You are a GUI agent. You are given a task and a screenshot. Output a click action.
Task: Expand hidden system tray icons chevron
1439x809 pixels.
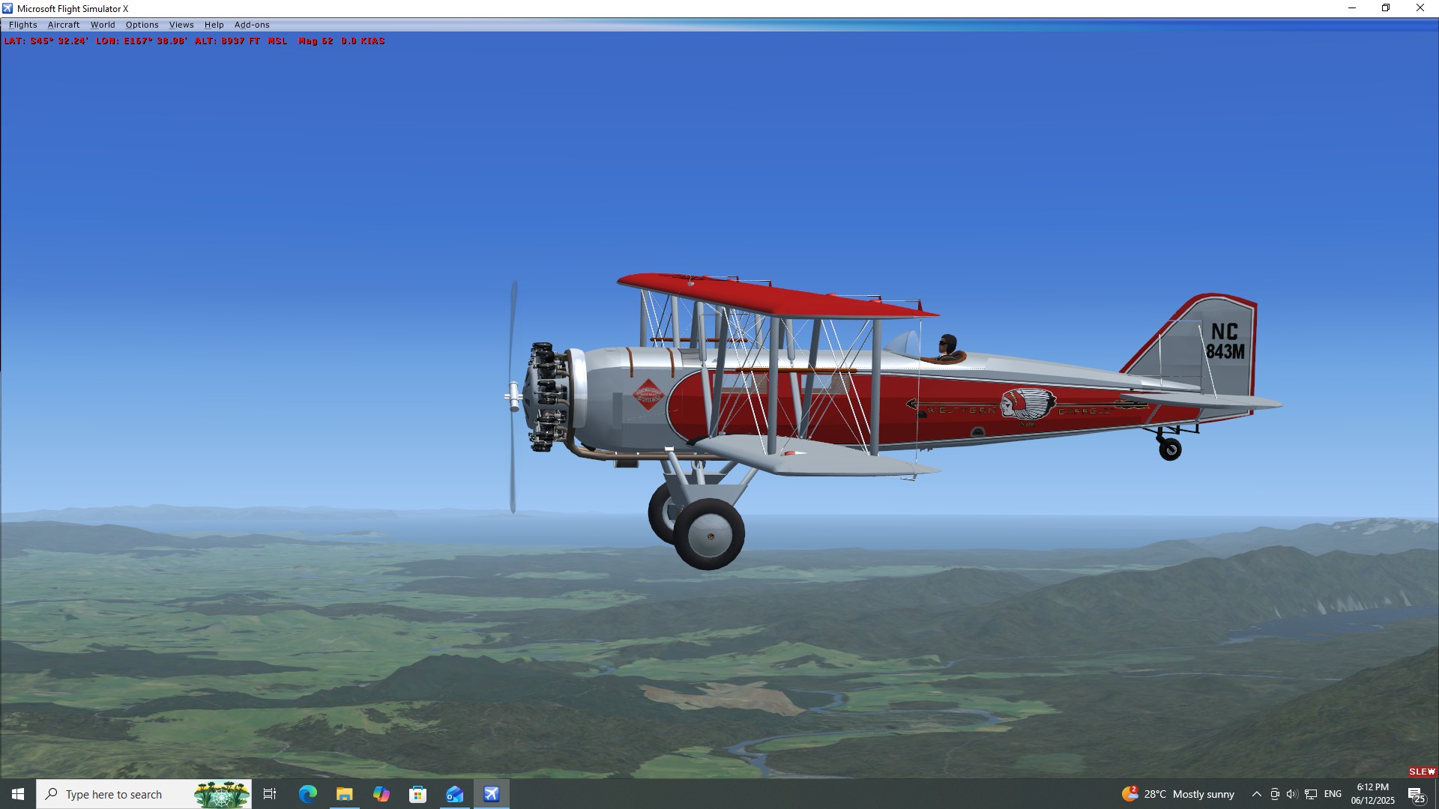click(1256, 794)
